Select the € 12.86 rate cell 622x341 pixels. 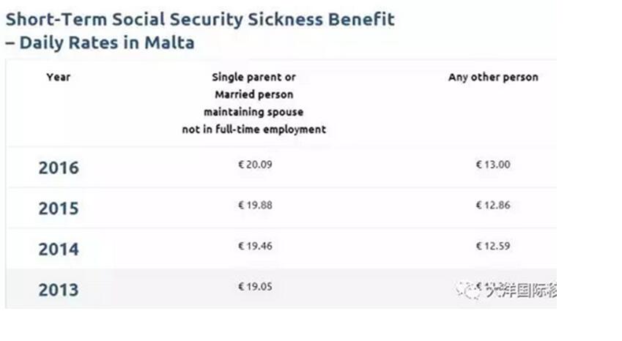(x=493, y=205)
